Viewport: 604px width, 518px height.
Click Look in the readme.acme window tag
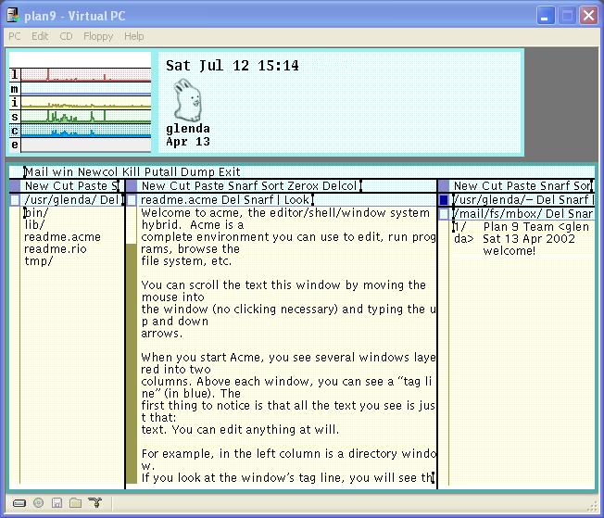(296, 200)
